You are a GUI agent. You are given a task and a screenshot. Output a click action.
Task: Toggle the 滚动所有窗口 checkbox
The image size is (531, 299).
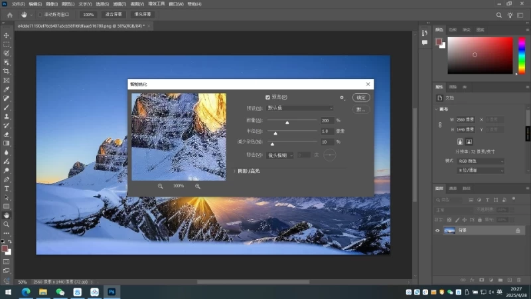tap(40, 15)
